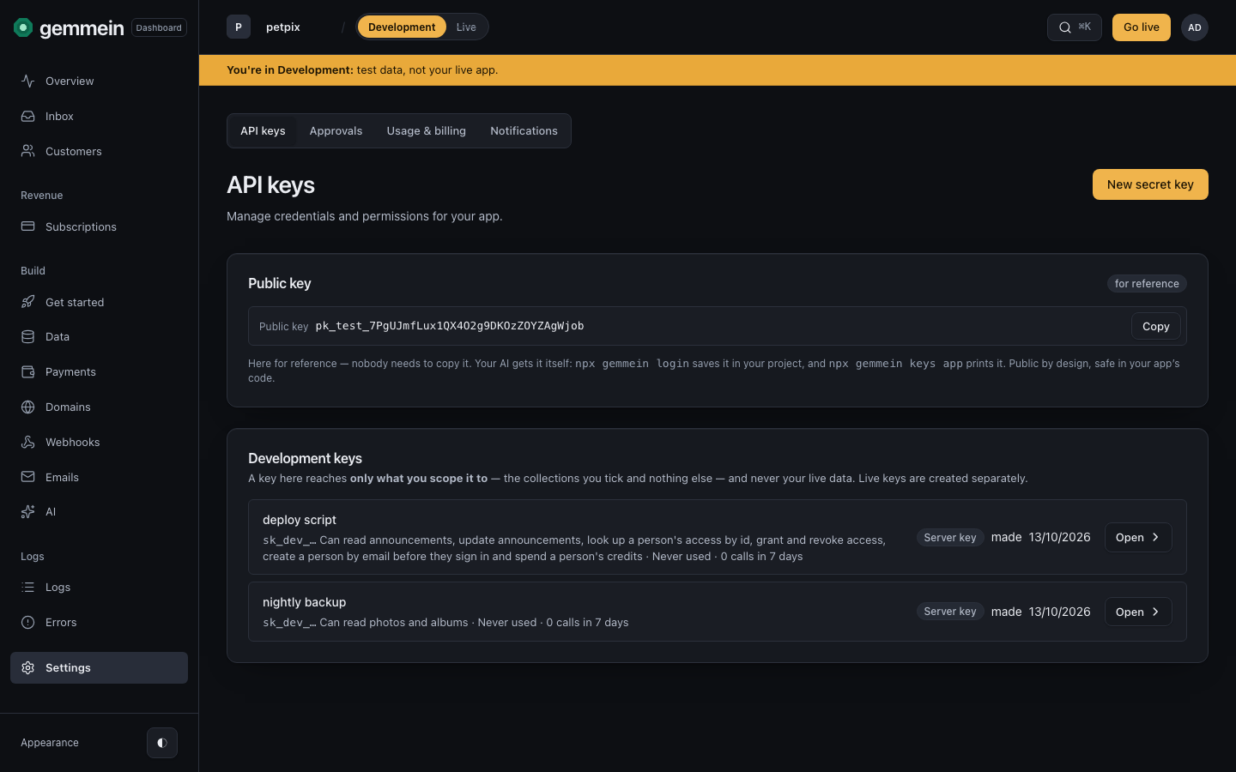Viewport: 1236px width, 772px height.
Task: Create a New secret key
Action: point(1150,184)
